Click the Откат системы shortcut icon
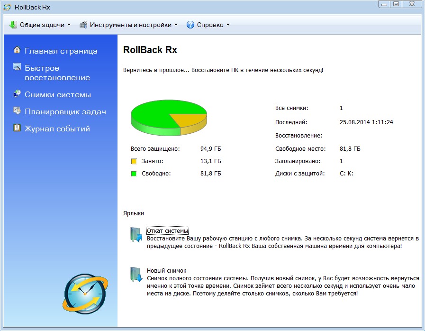The image size is (425, 331). coord(136,235)
